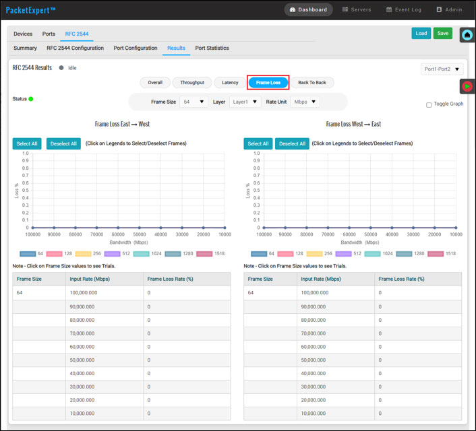Click frame size 64 in West-East table
Viewport: 476px width, 431px height.
251,293
